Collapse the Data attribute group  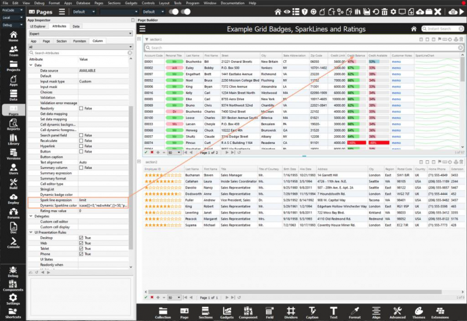30,65
